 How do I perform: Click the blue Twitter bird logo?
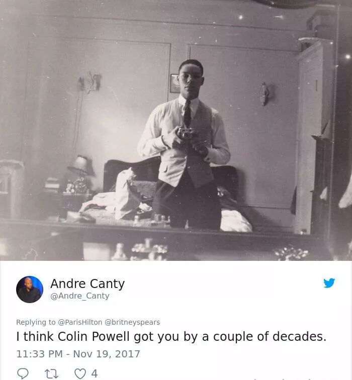(329, 283)
